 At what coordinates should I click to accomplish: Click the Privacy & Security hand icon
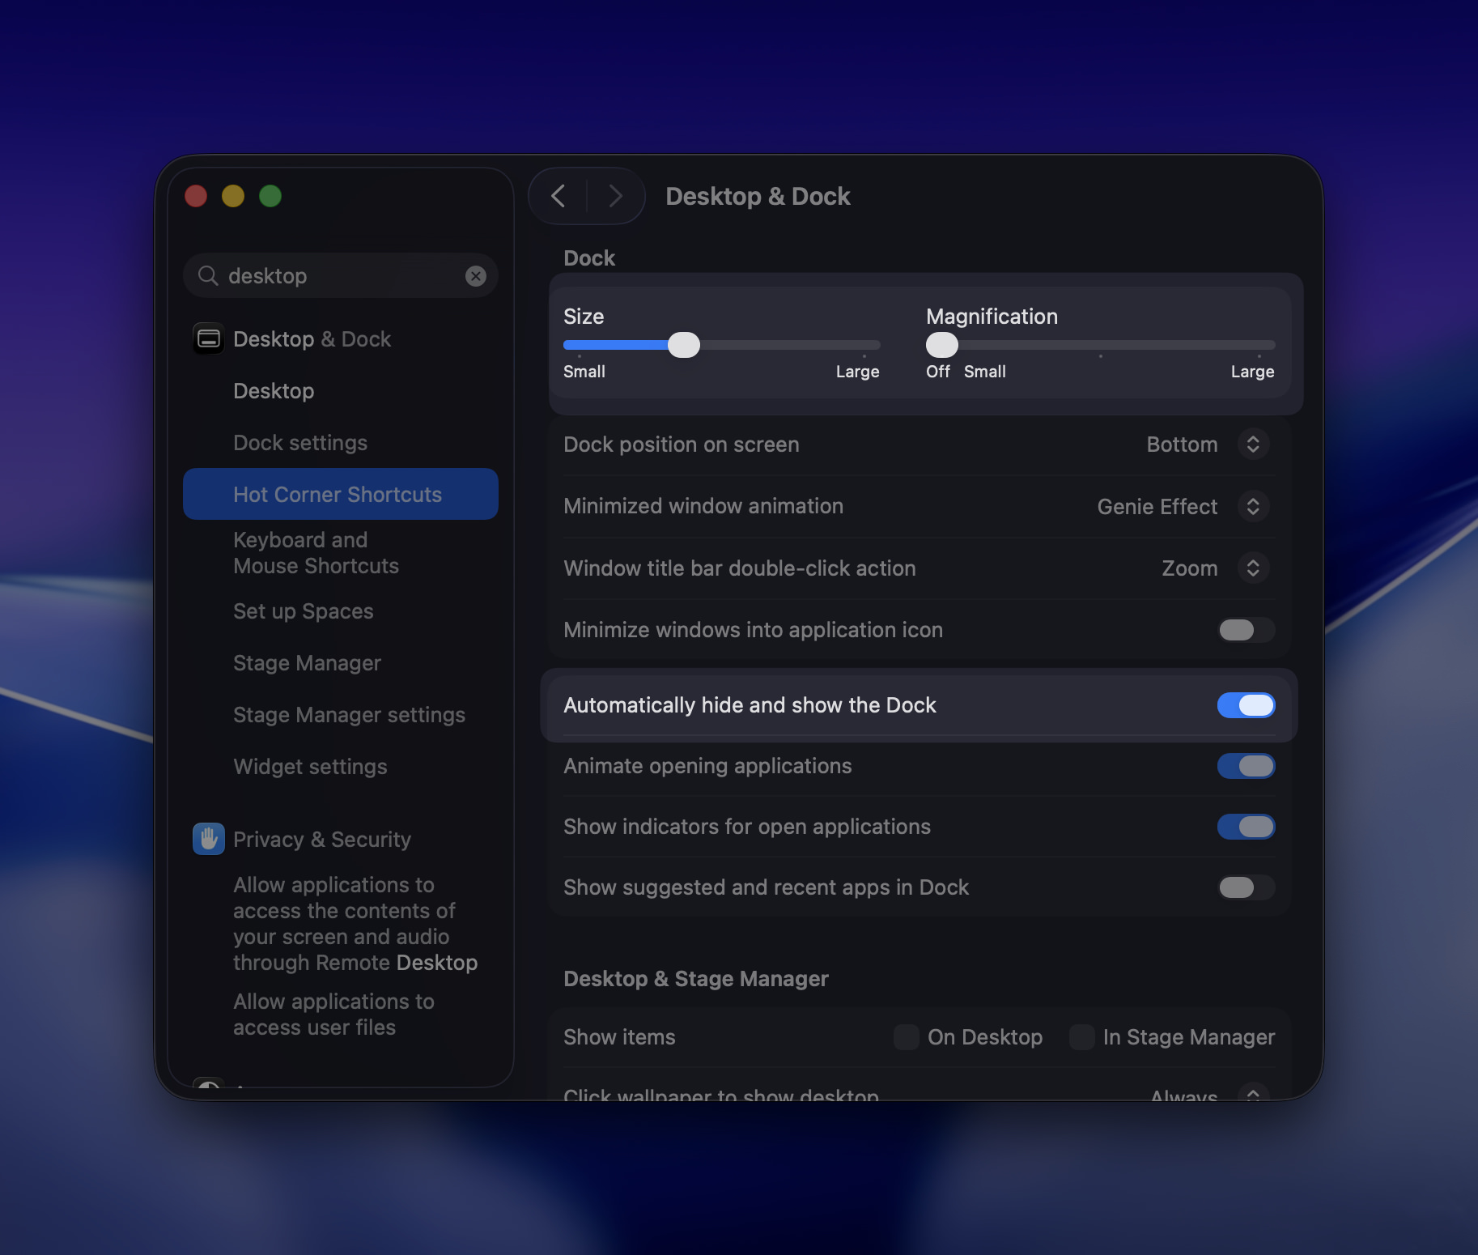pyautogui.click(x=208, y=839)
